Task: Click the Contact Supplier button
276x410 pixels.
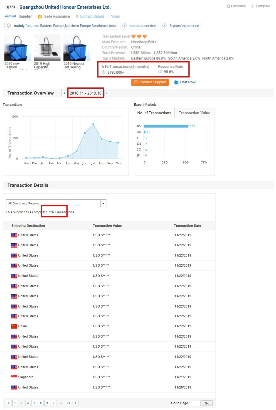Action: click(x=150, y=82)
